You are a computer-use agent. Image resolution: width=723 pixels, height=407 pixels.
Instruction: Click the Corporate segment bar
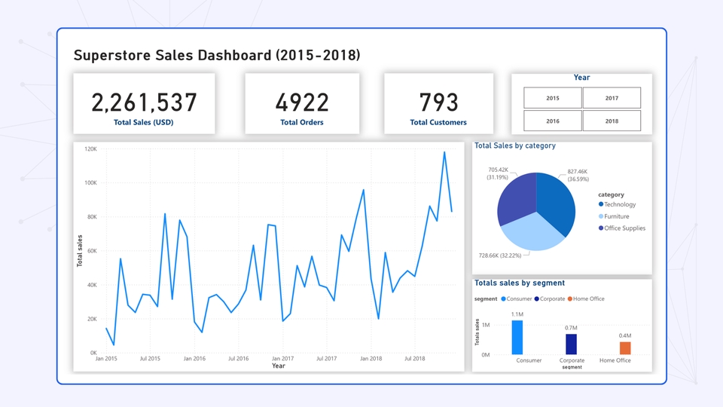tap(572, 344)
